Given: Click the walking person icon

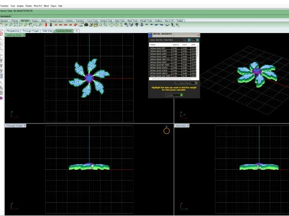Looking at the screenshot, I should [x=172, y=25].
